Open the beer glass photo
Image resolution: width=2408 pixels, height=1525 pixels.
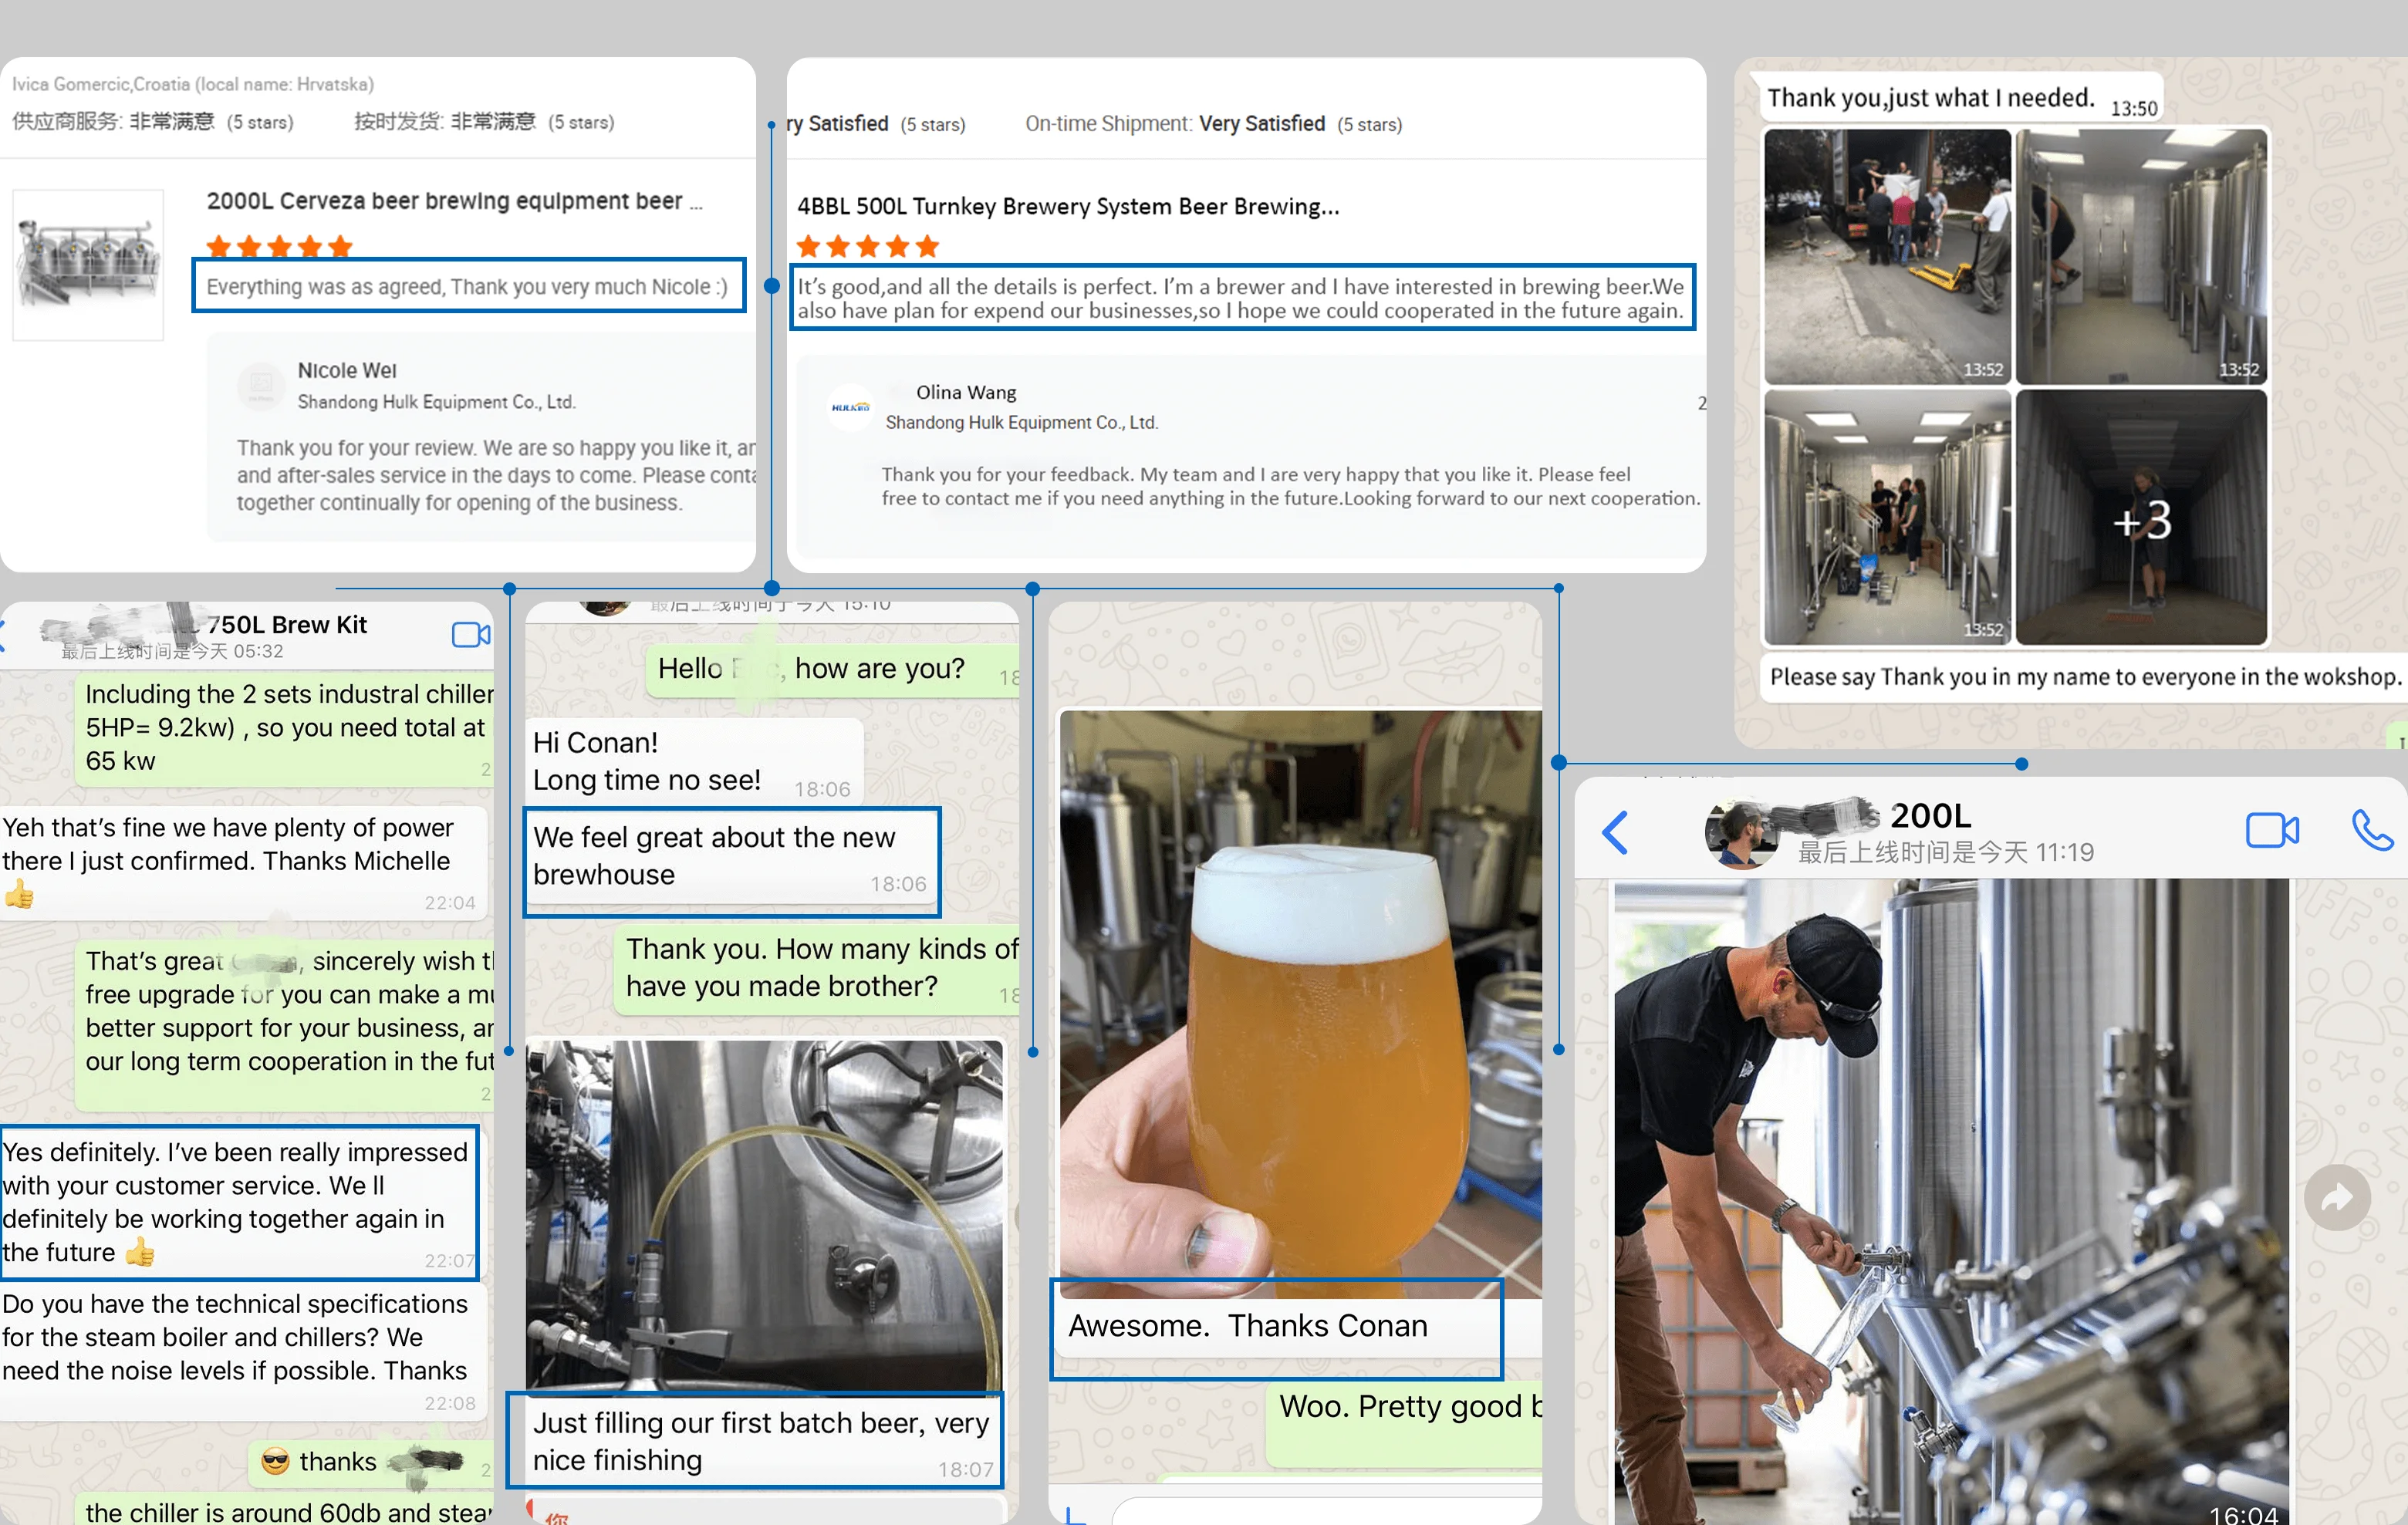point(1300,1000)
